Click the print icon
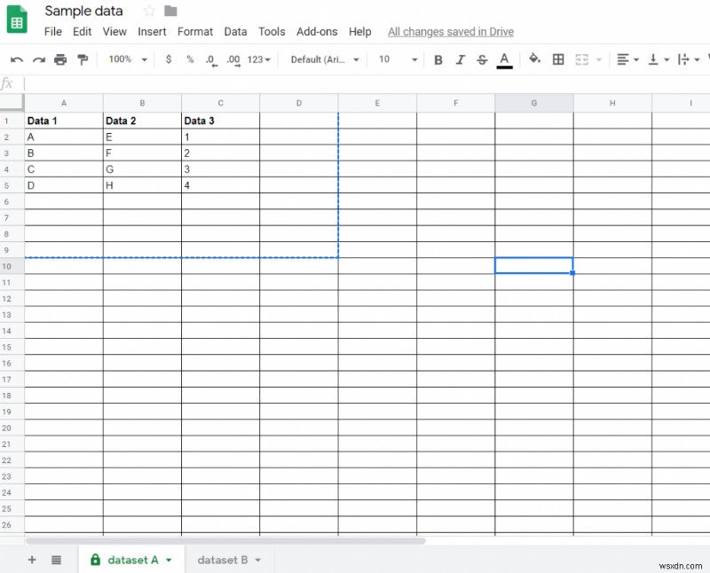Screen dimensions: 710x573 coord(59,59)
